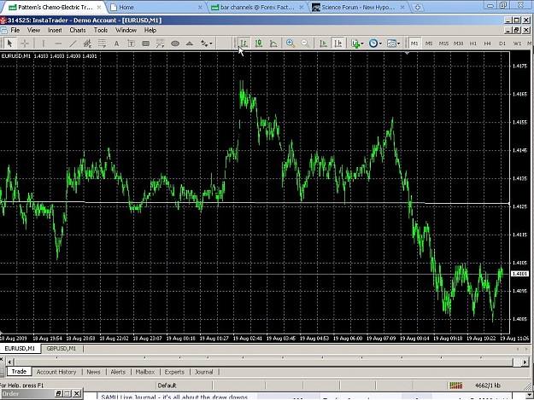Open the News terminal tab
This screenshot has width=534, height=400.
[x=93, y=372]
